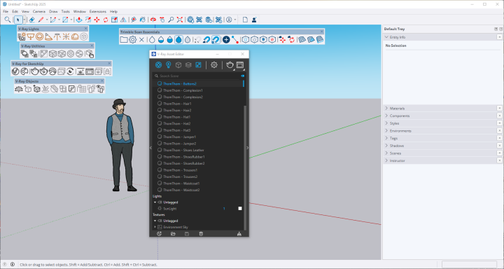This screenshot has width=504, height=269.
Task: Collapse Untagged group under Lights
Action: coord(155,202)
